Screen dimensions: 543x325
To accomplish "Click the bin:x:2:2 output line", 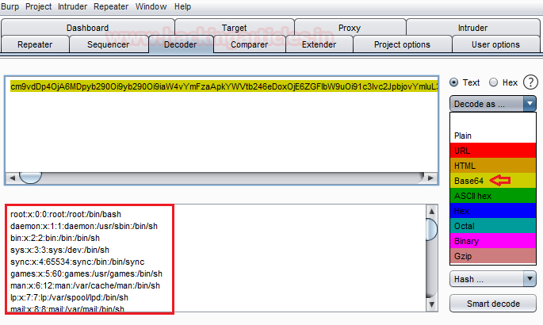I will click(55, 238).
